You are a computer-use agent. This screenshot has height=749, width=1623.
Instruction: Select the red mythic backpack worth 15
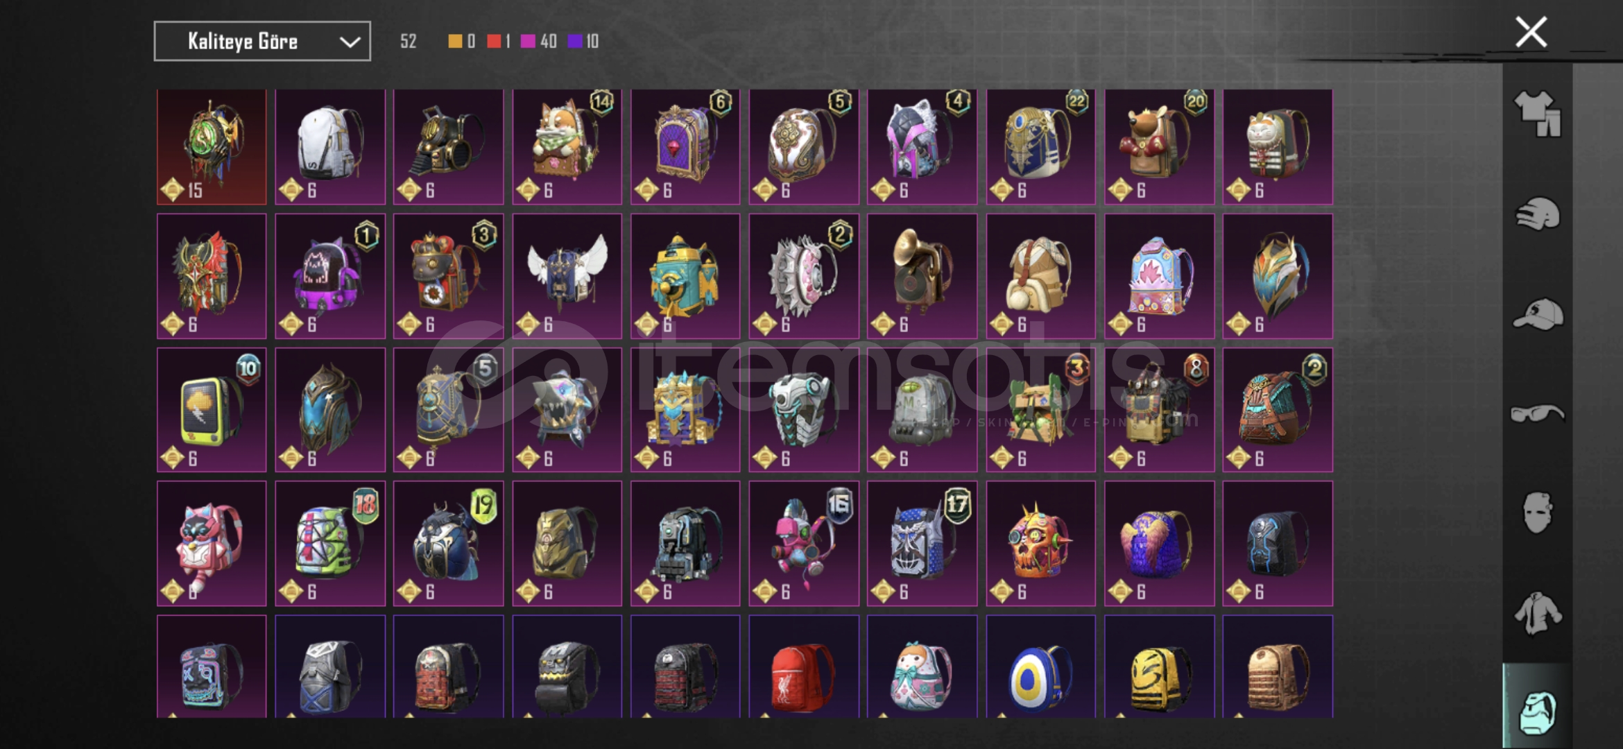(x=212, y=146)
